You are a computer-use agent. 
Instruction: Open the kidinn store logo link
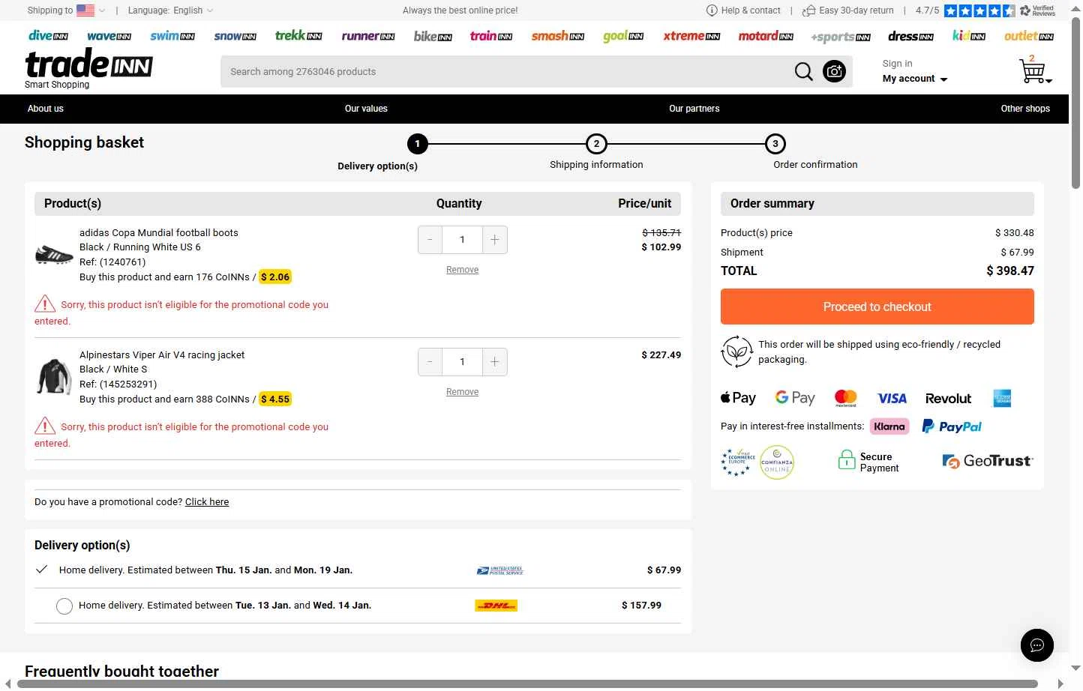pyautogui.click(x=969, y=36)
